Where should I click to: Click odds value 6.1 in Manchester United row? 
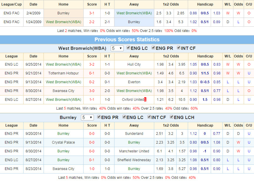[160, 151]
